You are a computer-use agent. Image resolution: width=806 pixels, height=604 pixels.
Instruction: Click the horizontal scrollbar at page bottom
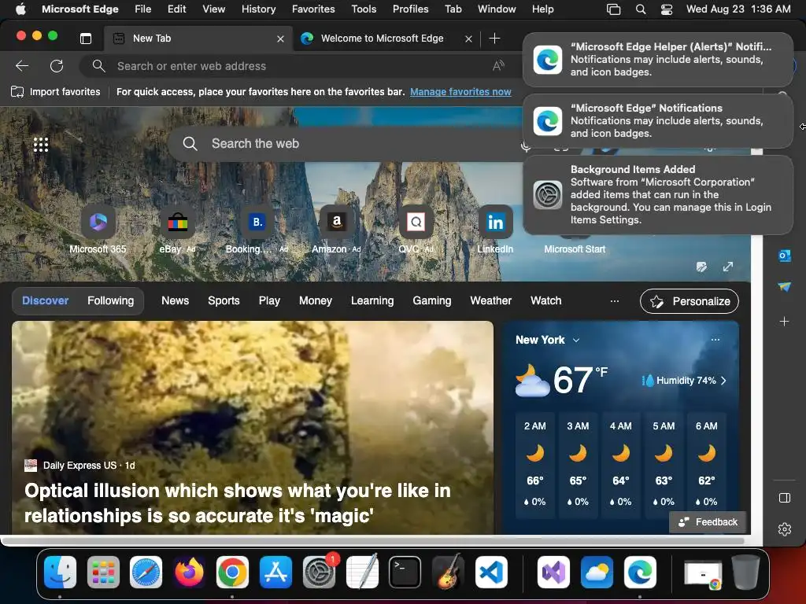pos(372,541)
